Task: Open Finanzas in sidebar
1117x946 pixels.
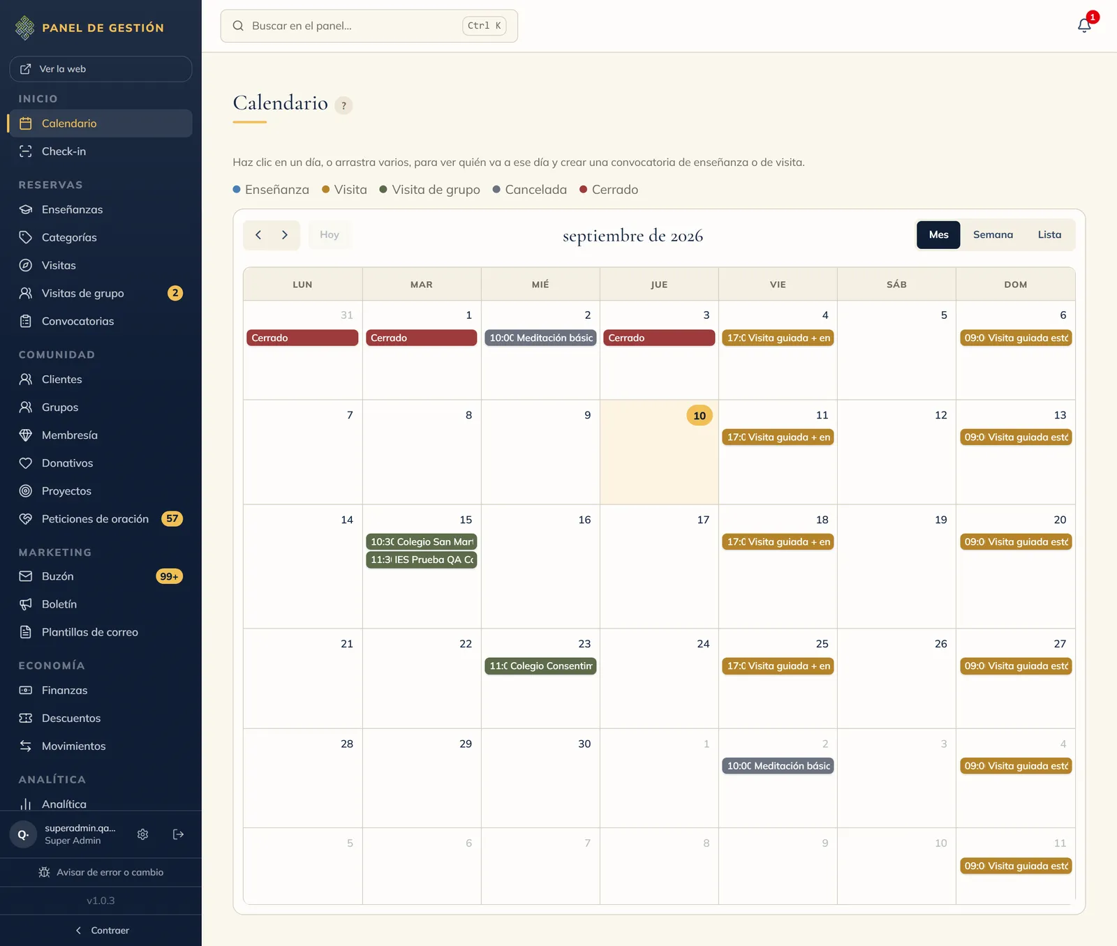Action: (101, 690)
